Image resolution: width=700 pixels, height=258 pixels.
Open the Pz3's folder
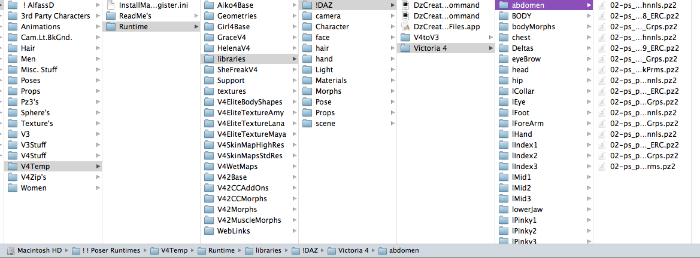coord(53,102)
